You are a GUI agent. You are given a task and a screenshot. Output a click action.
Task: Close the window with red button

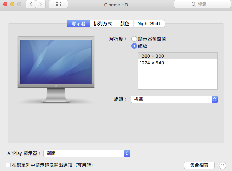[x=5, y=4]
